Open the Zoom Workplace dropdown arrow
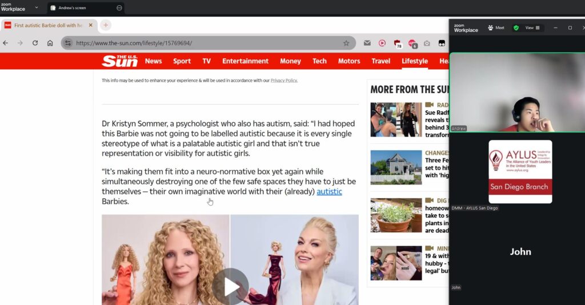Viewport: 585px width, 305px height. coord(37,7)
